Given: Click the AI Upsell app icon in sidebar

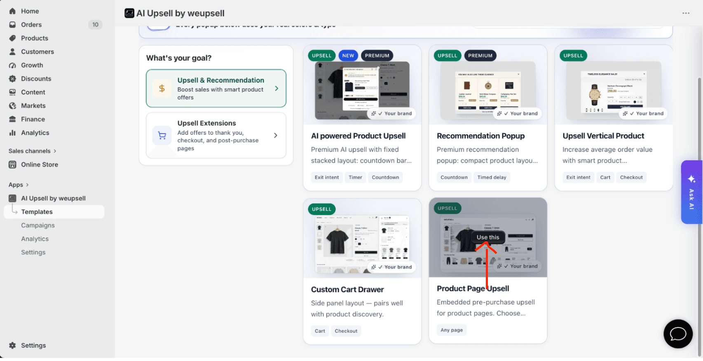Looking at the screenshot, I should click(x=12, y=199).
